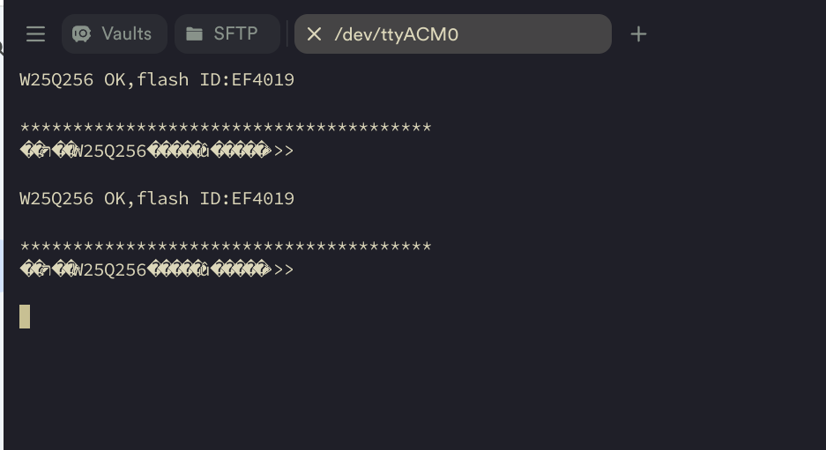Image resolution: width=826 pixels, height=450 pixels.
Task: Click "W25Q256" in the first garbled prompt line
Action: pyautogui.click(x=109, y=151)
